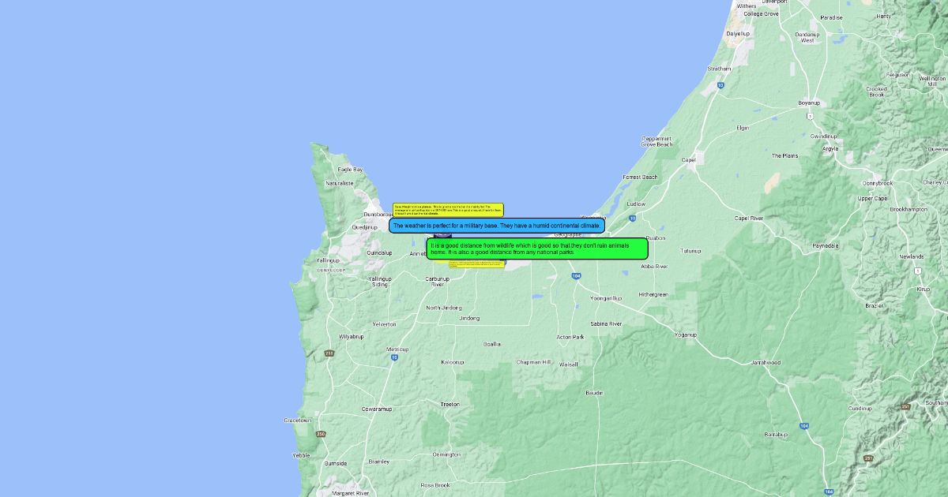Click the Cowaramup label
The width and height of the screenshot is (948, 497).
[376, 409]
